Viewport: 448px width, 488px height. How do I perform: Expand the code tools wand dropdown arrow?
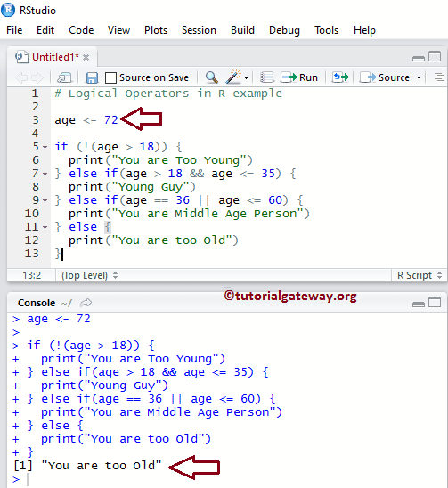pos(246,77)
